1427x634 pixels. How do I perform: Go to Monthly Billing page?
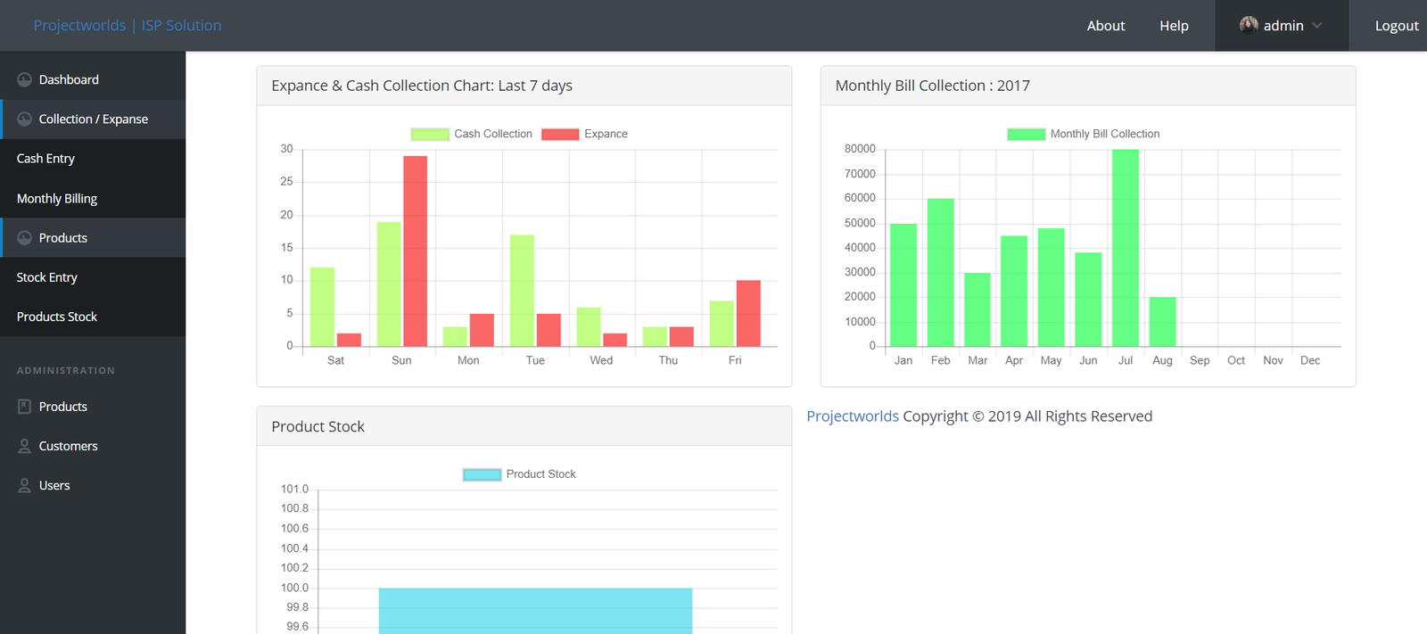[x=57, y=199]
